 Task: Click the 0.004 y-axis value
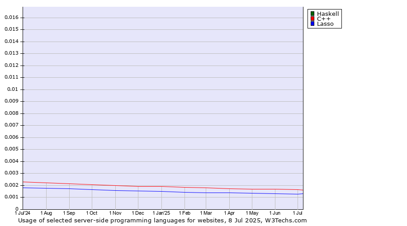12,161
